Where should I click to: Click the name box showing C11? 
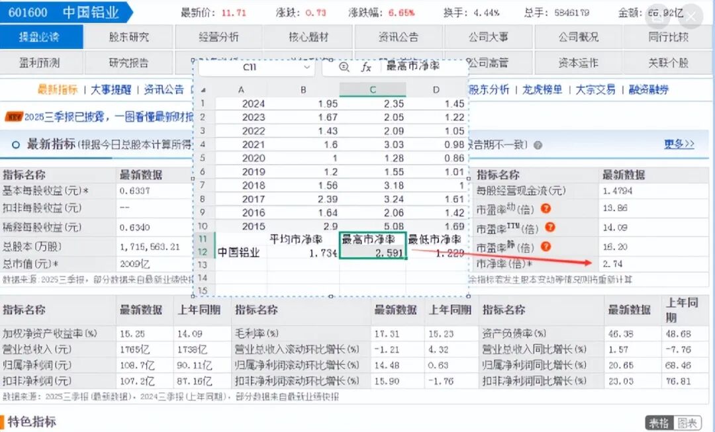point(257,67)
